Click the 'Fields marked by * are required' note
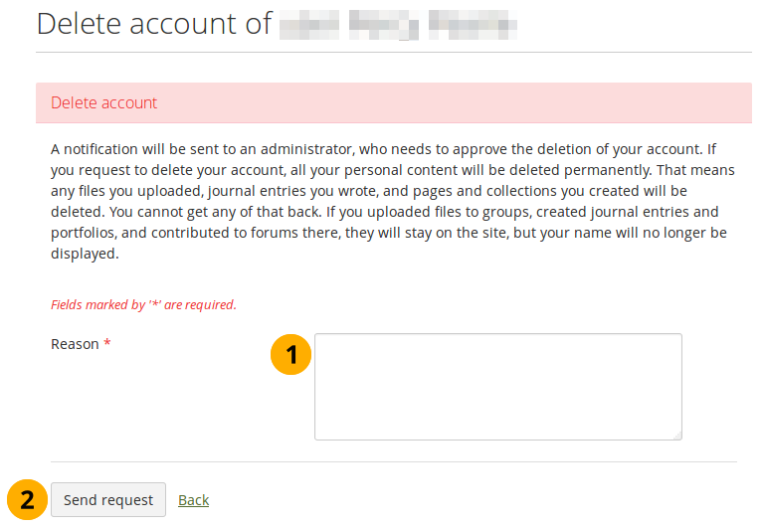Screen dimensions: 765x529 143,305
